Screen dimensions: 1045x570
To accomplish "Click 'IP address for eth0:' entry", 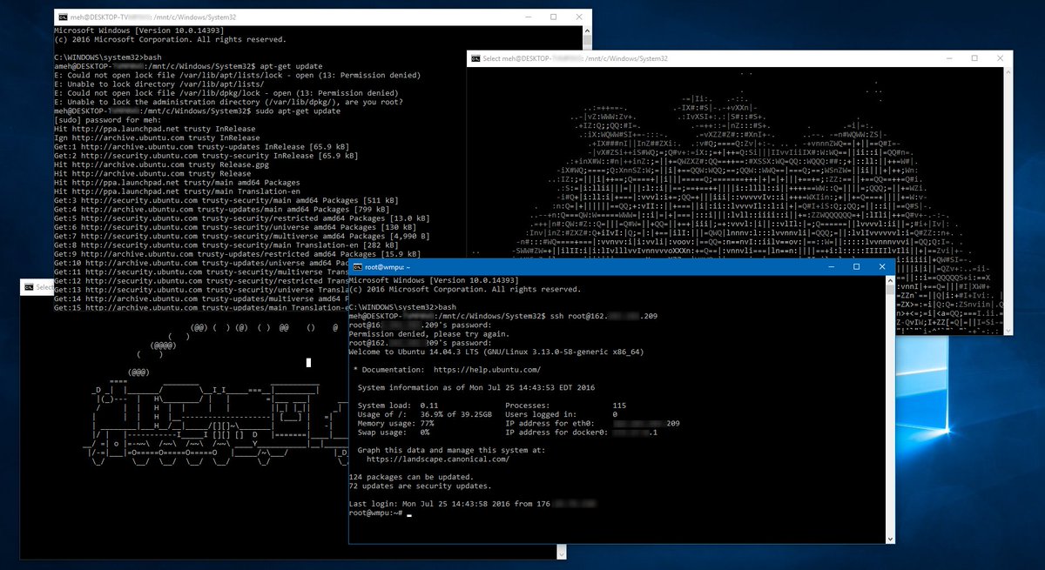I will (x=592, y=423).
